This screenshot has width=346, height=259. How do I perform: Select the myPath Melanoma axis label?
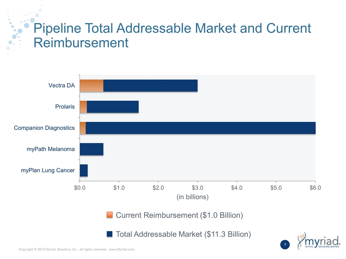(x=51, y=149)
